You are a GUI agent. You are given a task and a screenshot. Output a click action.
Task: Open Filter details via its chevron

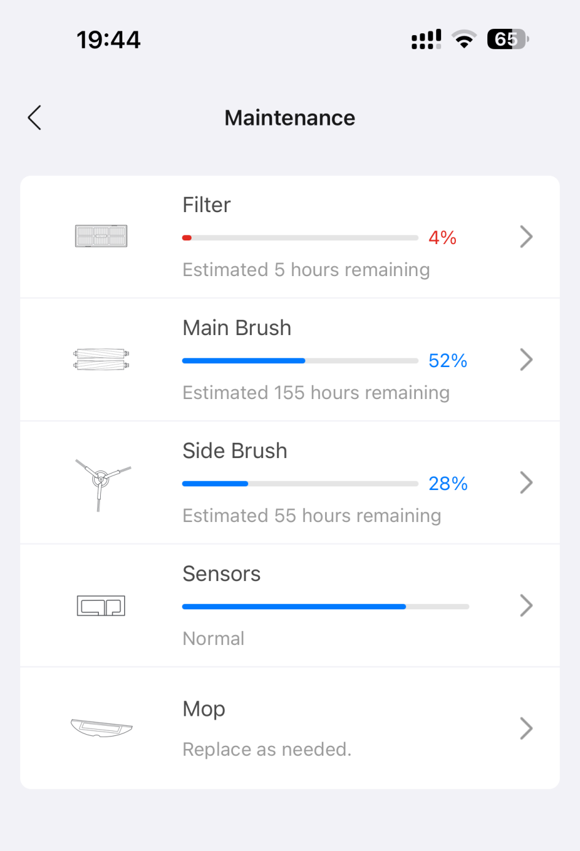(x=526, y=237)
